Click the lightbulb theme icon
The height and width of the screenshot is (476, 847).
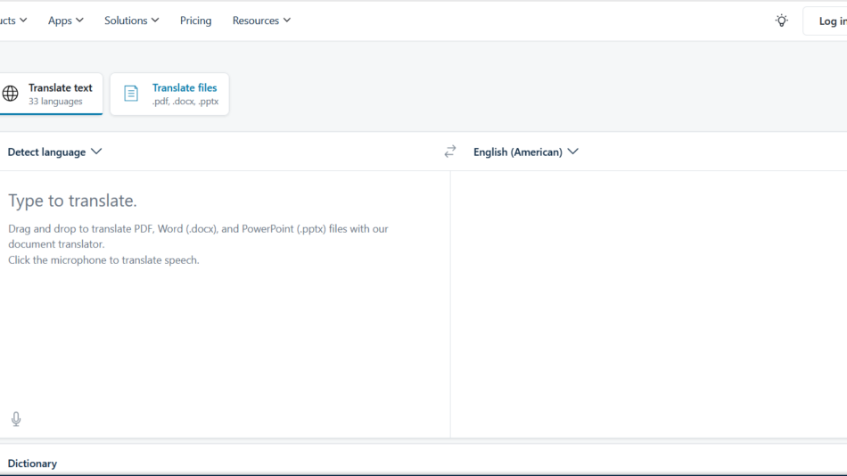pyautogui.click(x=781, y=21)
